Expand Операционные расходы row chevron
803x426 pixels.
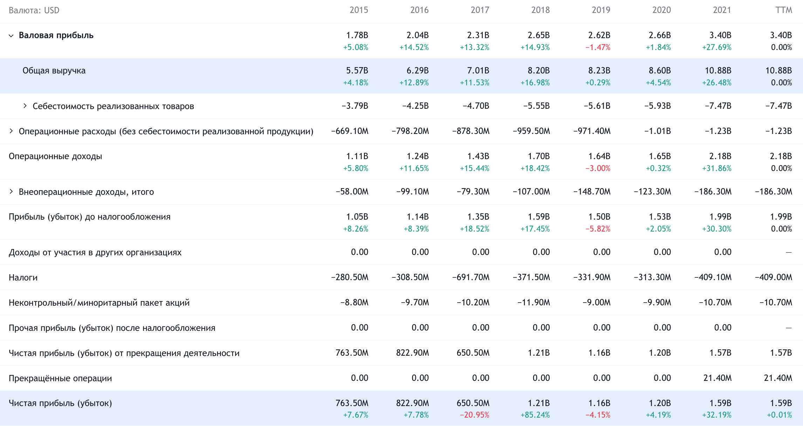click(x=11, y=131)
